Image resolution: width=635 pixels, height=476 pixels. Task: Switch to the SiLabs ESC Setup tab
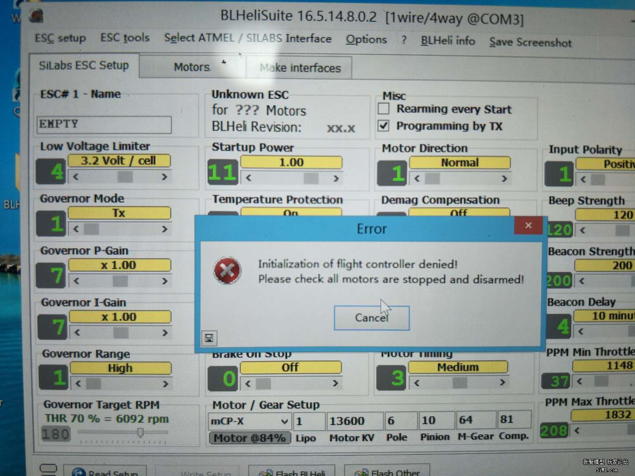point(84,66)
